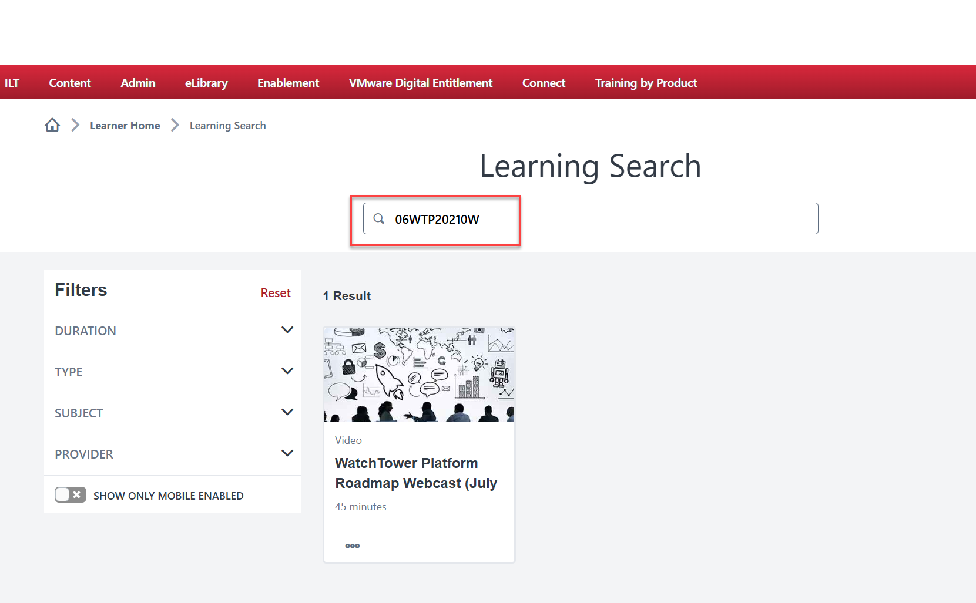The height and width of the screenshot is (603, 976).
Task: Click the webcast video thumbnail image
Action: [x=419, y=375]
